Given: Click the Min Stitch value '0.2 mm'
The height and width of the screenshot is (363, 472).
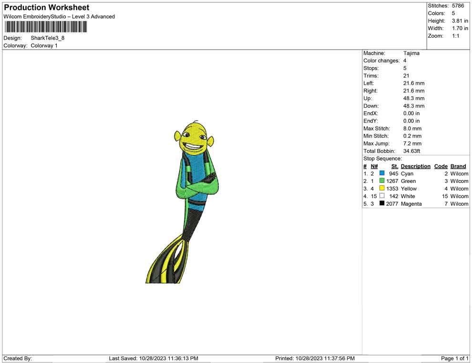Looking at the screenshot, I should coord(412,136).
